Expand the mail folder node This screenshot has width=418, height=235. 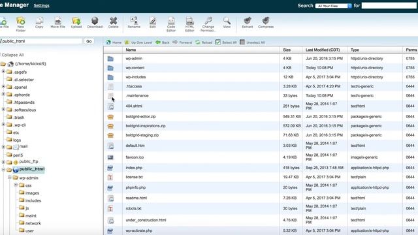pos(3,147)
